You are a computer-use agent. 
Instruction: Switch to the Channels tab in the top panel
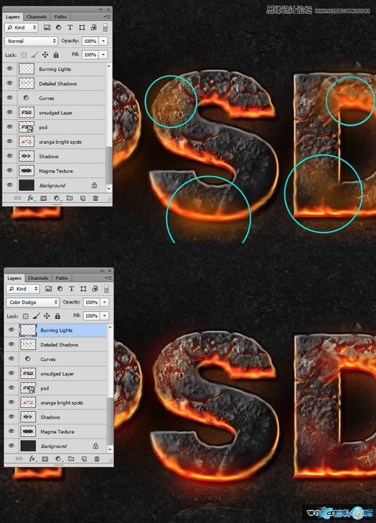[x=36, y=17]
